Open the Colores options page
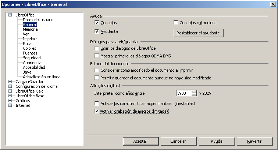 pos(29,48)
